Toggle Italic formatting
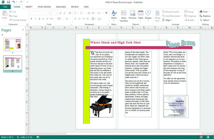The width and height of the screenshot is (214, 139). point(35,19)
